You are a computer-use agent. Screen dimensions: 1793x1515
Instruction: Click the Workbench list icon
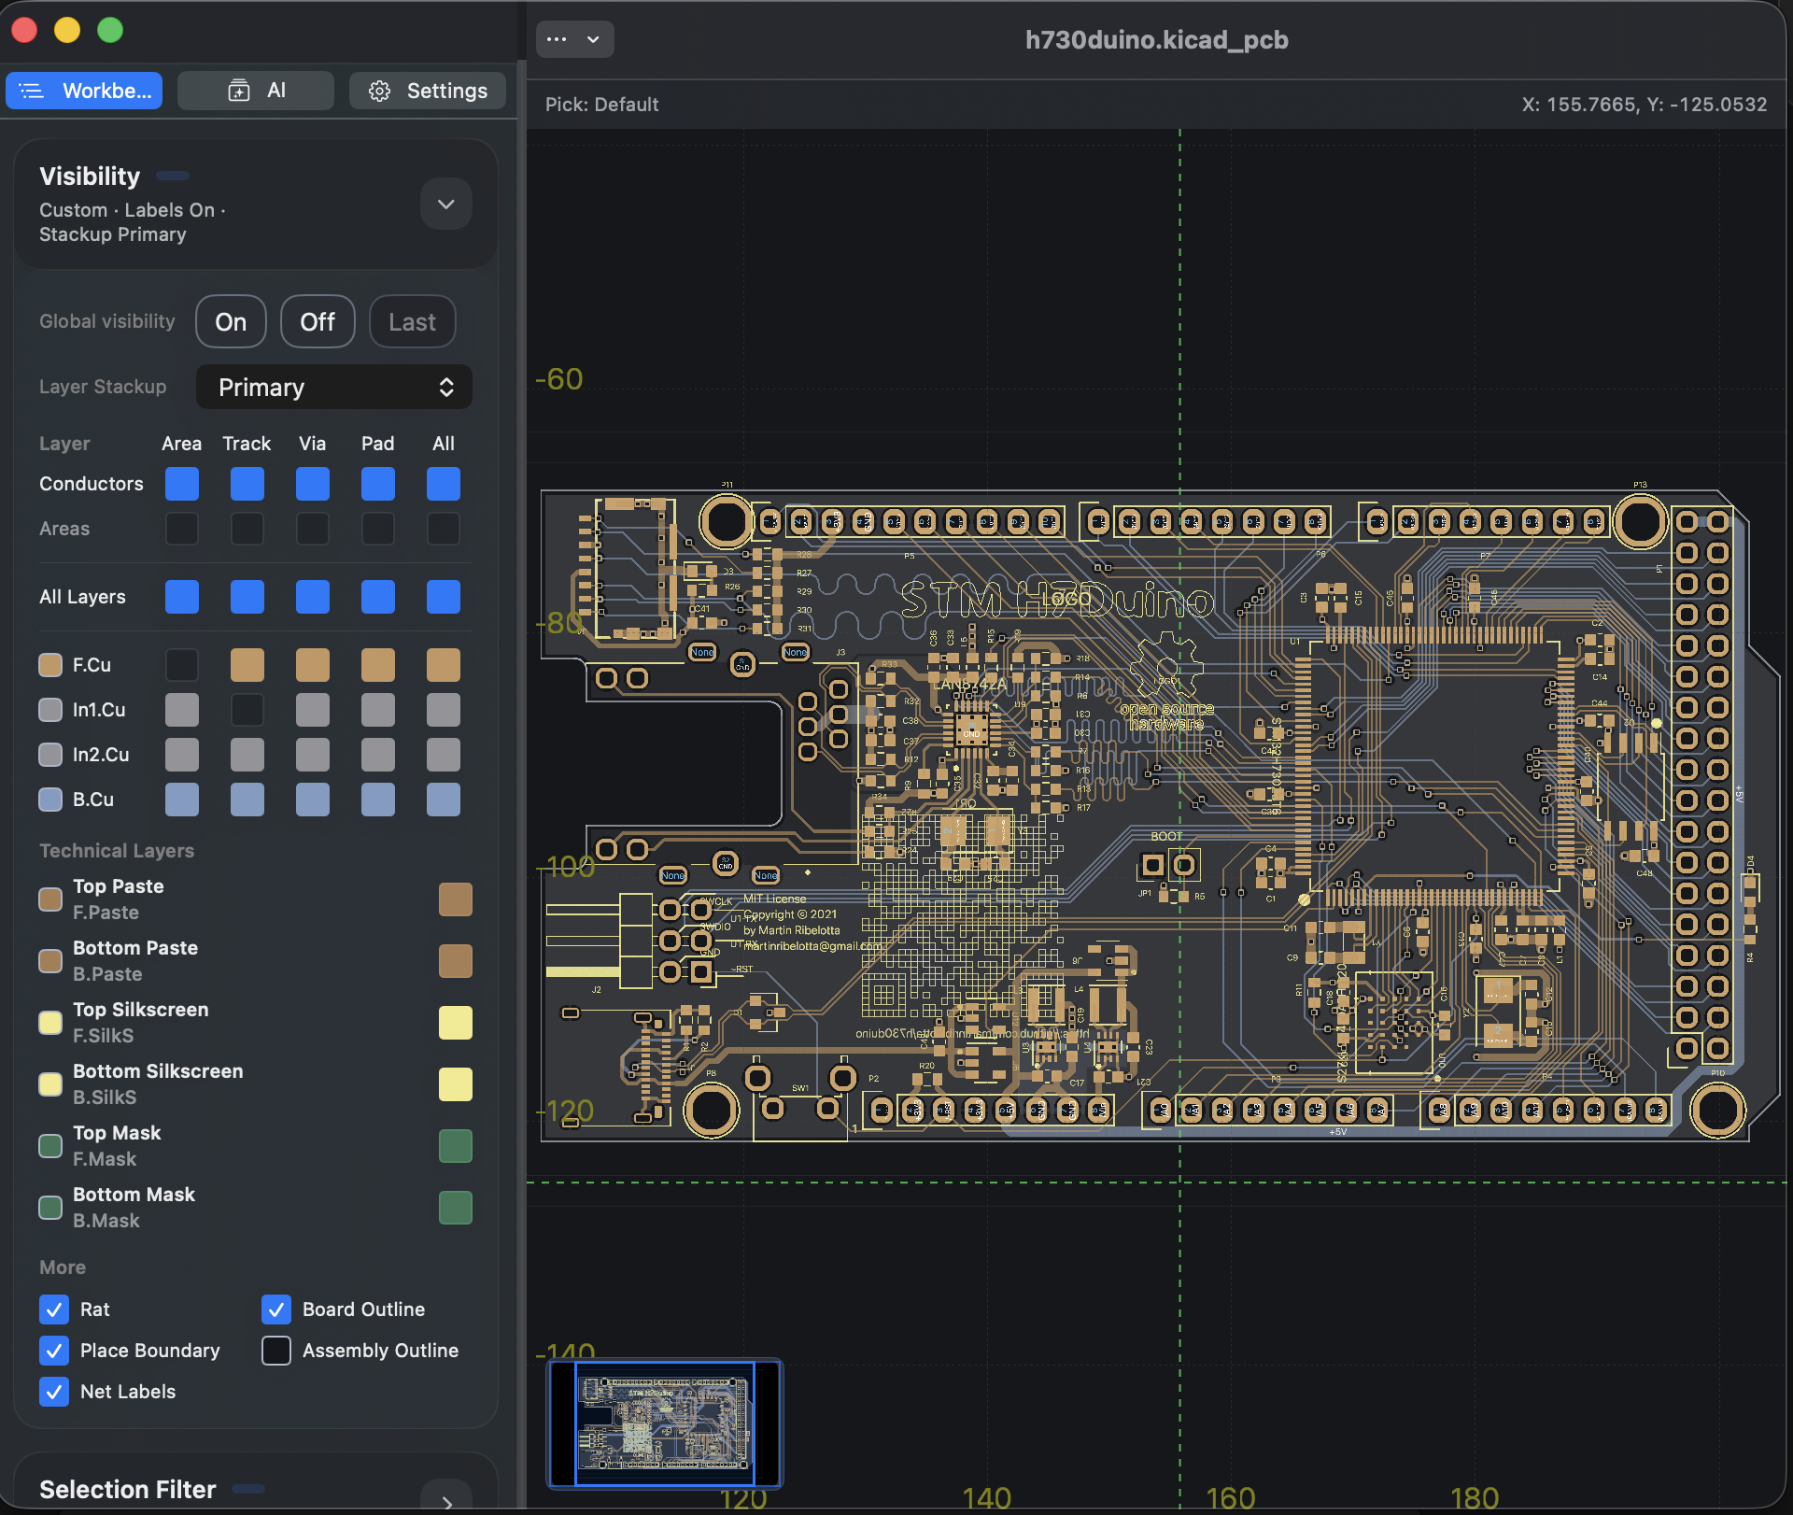click(32, 91)
